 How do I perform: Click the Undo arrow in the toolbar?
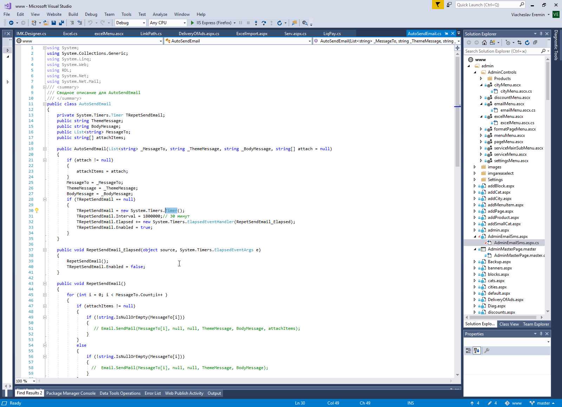pos(90,23)
